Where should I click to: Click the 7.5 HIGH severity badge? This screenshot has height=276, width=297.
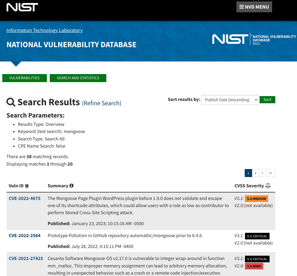[254, 266]
